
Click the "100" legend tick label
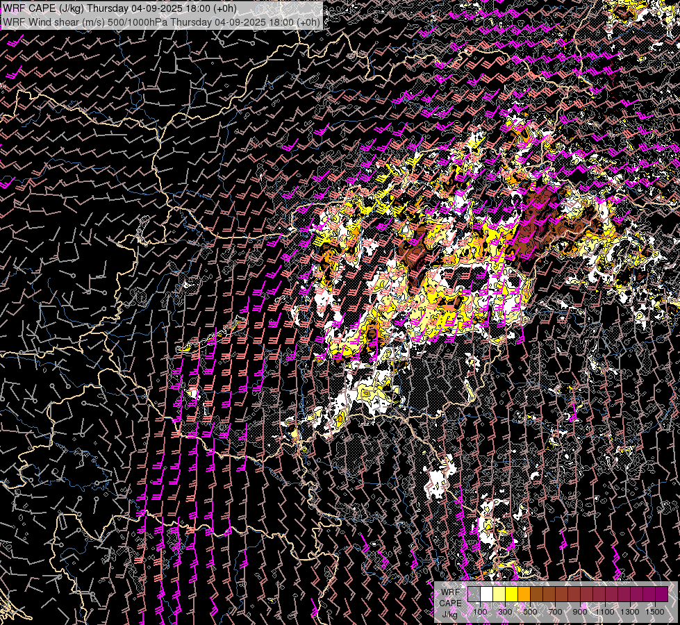point(480,612)
